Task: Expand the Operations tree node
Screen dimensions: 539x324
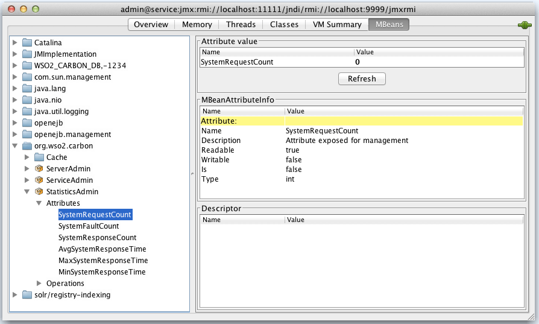Action: [39, 284]
